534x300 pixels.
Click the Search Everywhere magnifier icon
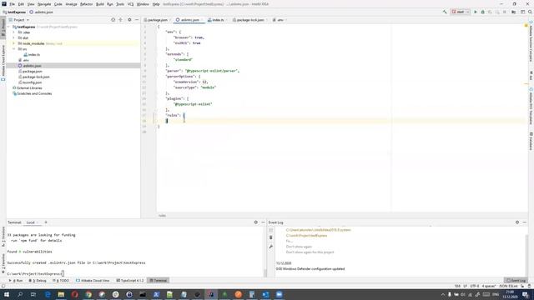coord(530,12)
